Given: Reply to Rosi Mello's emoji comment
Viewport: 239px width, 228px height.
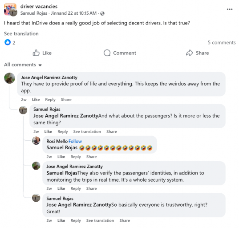Looking at the screenshot, I should 76,157.
